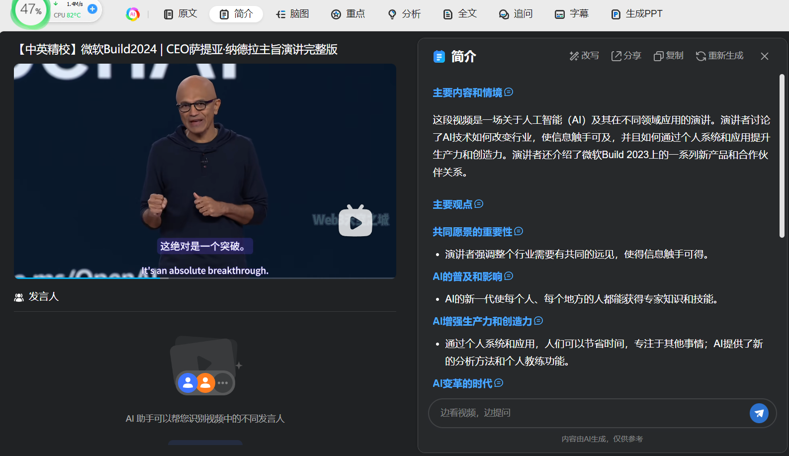The width and height of the screenshot is (789, 456).
Task: Click the 发言人 speakers icon
Action: pos(19,297)
